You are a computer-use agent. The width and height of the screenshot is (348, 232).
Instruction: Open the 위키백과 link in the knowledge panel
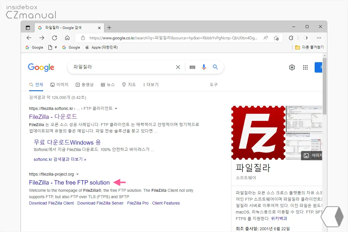tap(279, 218)
